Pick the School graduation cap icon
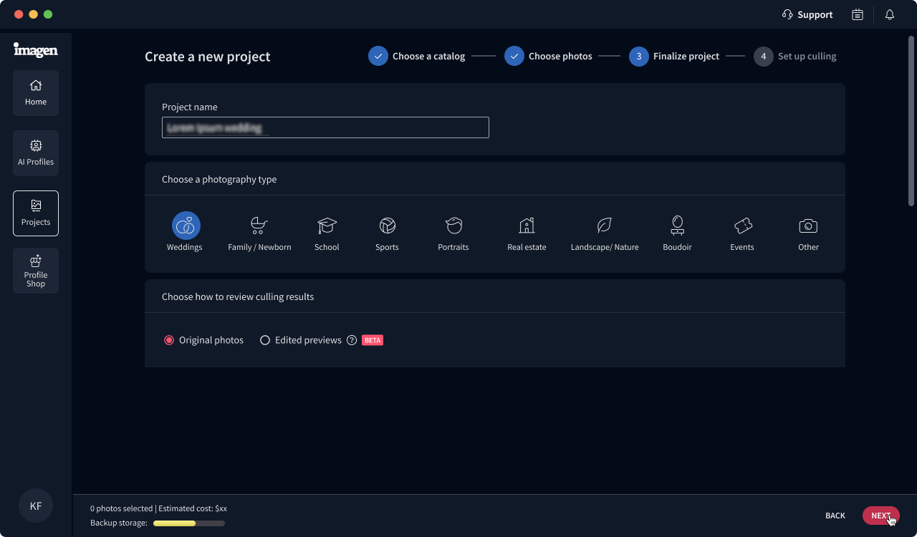Screen dimensions: 917x537 tap(327, 226)
